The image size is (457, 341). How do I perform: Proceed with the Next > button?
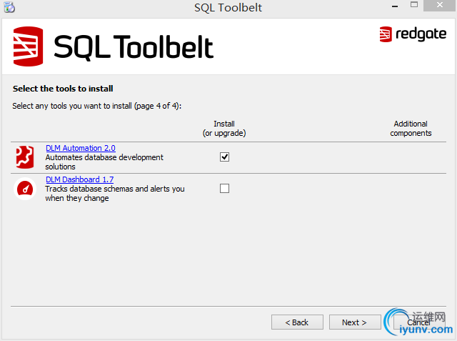click(355, 322)
